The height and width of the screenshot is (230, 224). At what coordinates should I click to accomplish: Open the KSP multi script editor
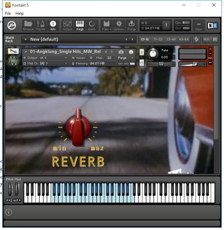tap(196, 39)
